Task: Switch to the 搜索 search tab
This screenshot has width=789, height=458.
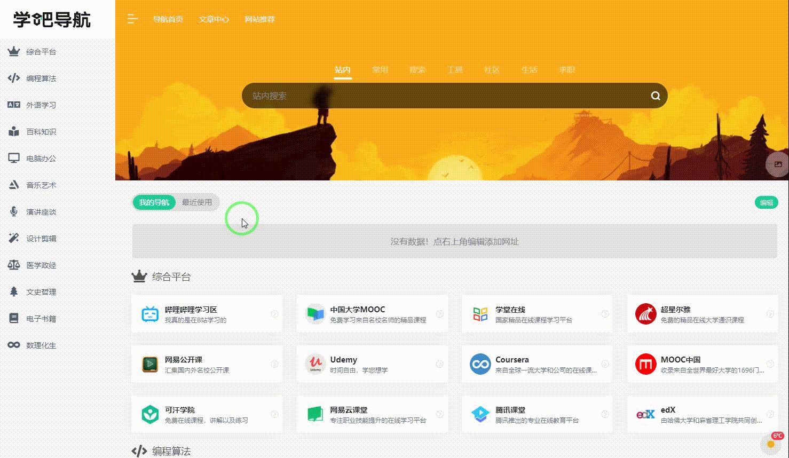Action: pos(417,70)
